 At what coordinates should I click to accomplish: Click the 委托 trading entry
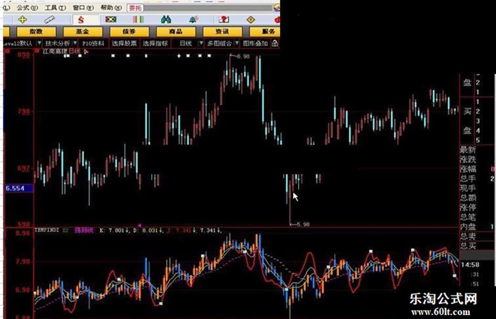(135, 7)
